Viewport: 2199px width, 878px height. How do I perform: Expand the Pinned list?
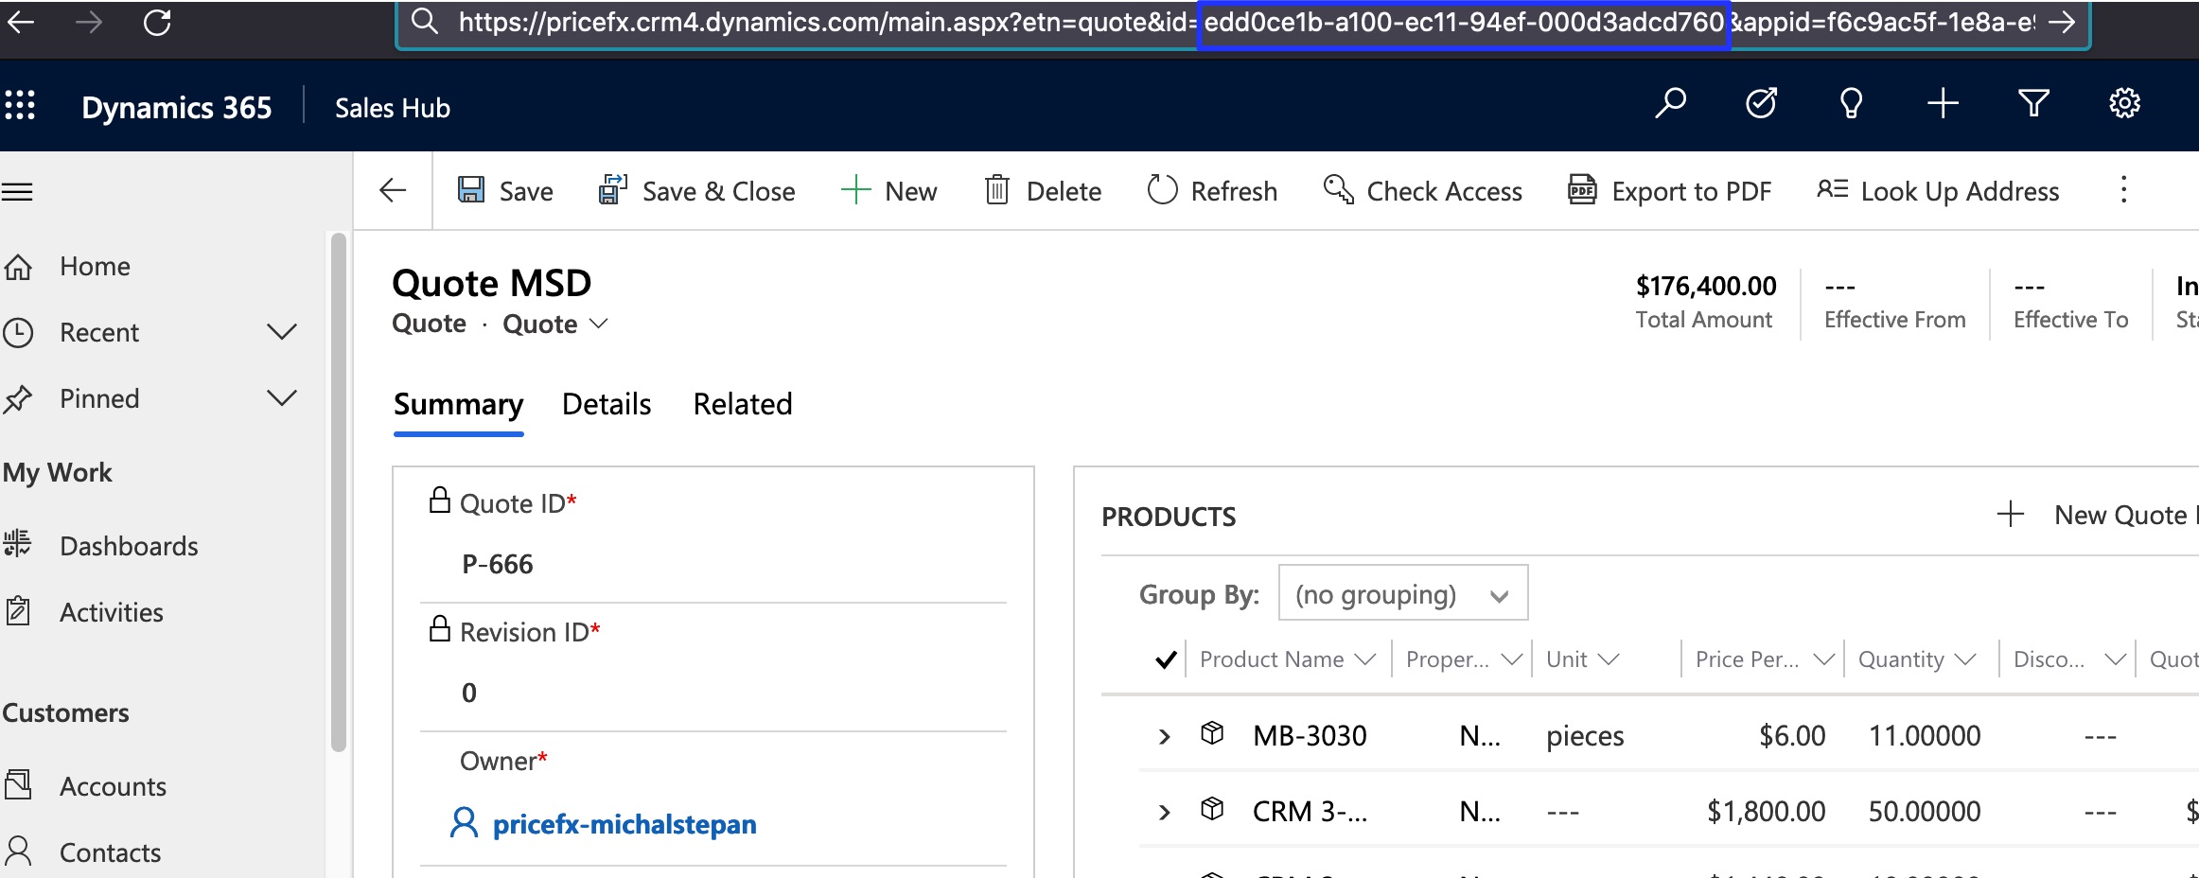[282, 398]
